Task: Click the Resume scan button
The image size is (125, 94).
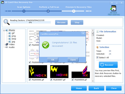Action: click(61, 22)
